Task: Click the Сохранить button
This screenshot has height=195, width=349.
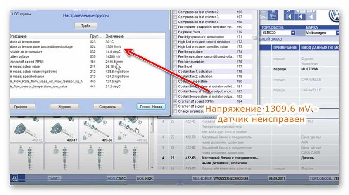Action: (x=107, y=107)
